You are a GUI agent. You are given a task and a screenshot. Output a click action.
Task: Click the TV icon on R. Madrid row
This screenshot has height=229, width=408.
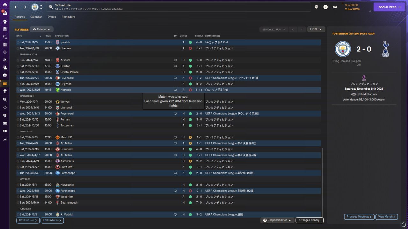175,215
